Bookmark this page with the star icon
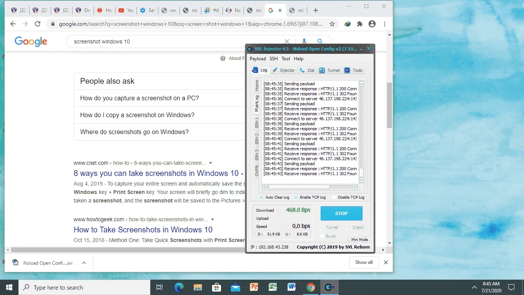 click(332, 24)
